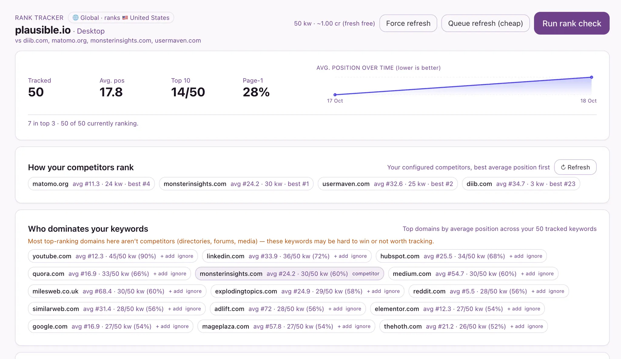Click '7 in top 3' summary text
The height and width of the screenshot is (359, 621).
coord(42,124)
